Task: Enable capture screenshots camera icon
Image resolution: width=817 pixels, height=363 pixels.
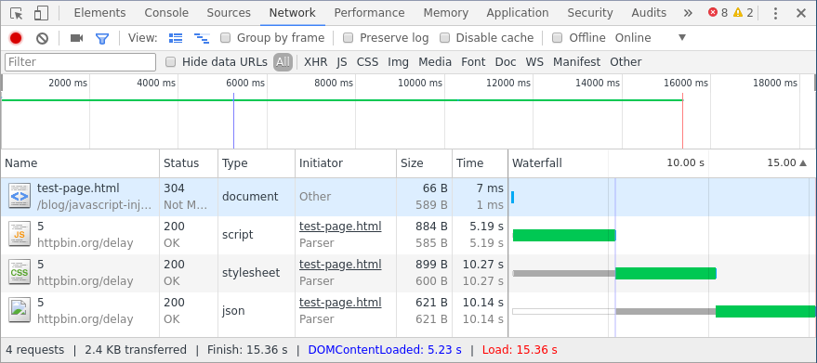Action: coord(76,38)
